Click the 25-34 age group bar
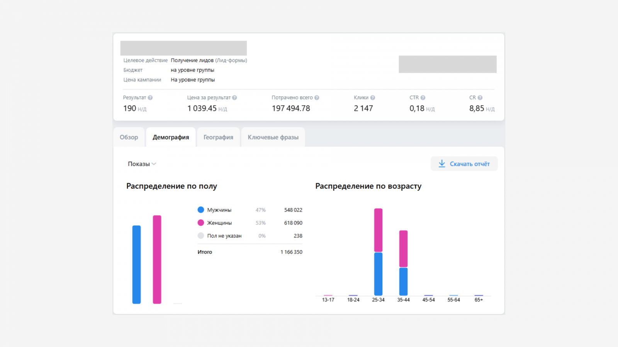Screen dimensions: 618x347 pyautogui.click(x=378, y=252)
